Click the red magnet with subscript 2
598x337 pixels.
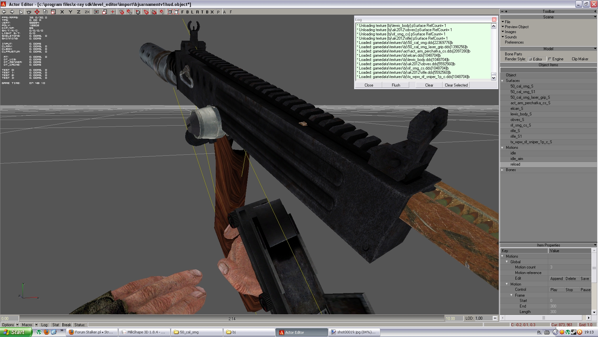coord(162,12)
